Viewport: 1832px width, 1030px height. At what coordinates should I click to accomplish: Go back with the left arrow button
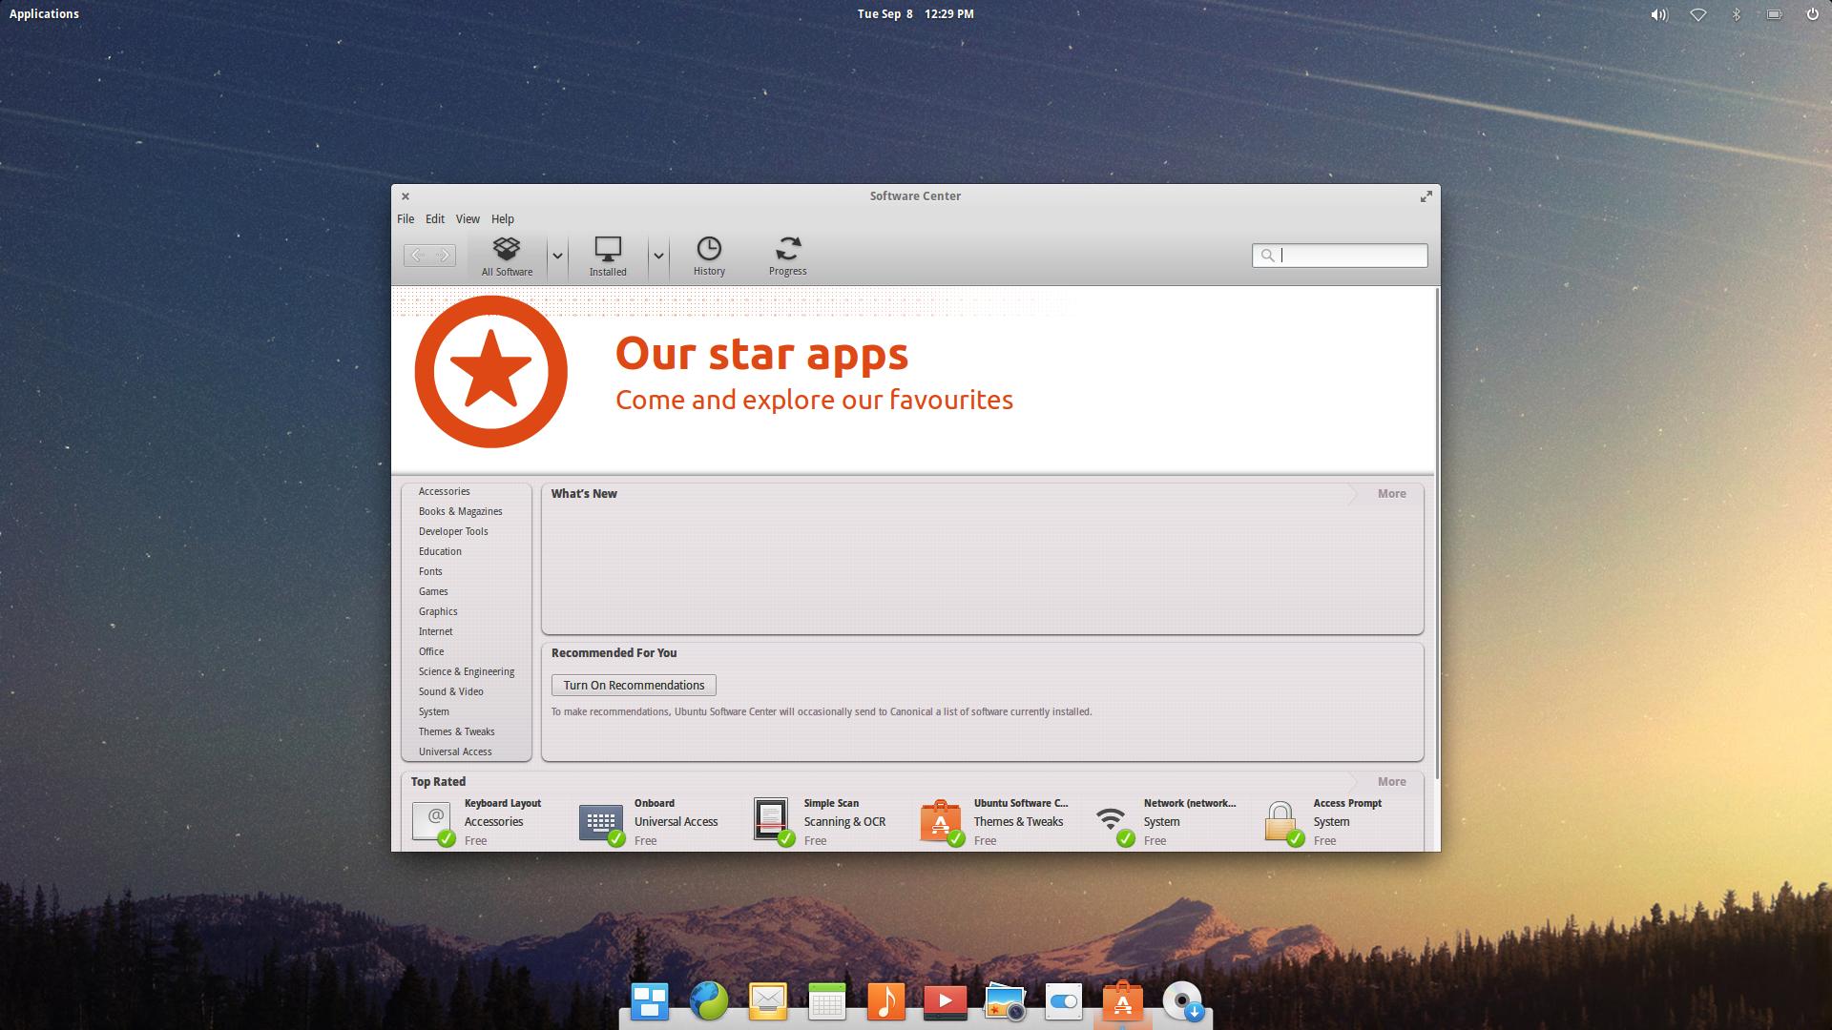[x=417, y=255]
